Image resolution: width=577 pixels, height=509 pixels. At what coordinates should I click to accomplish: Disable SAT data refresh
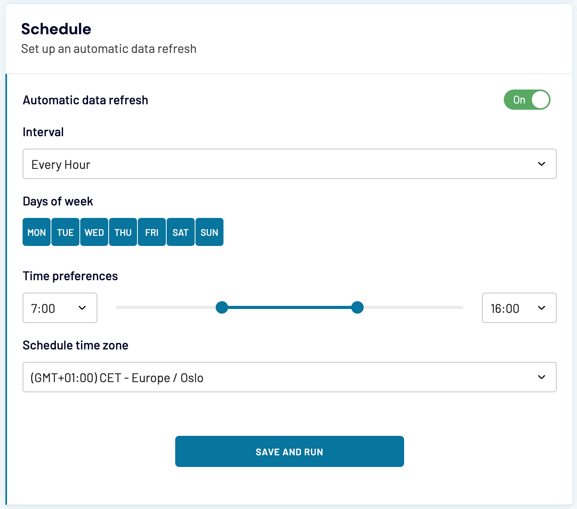pyautogui.click(x=180, y=232)
